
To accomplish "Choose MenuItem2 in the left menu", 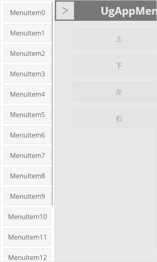I will tap(28, 53).
